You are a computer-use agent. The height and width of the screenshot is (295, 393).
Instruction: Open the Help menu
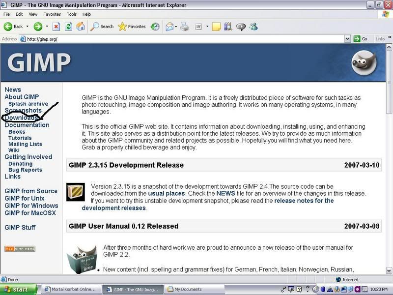(x=86, y=14)
